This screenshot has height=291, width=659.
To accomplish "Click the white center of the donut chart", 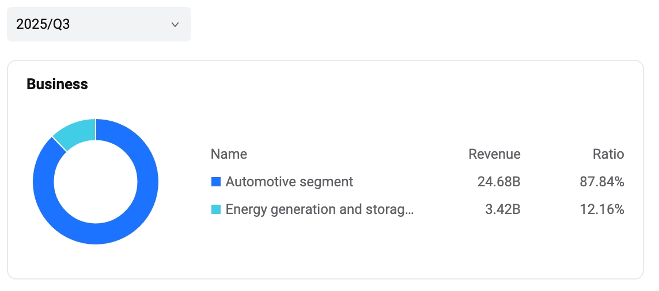I will coord(96,182).
